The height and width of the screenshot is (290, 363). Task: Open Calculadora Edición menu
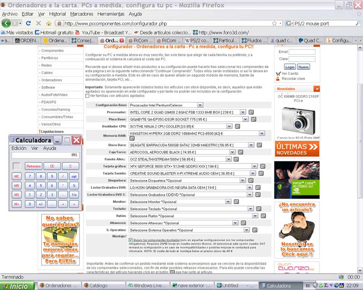click(19, 148)
